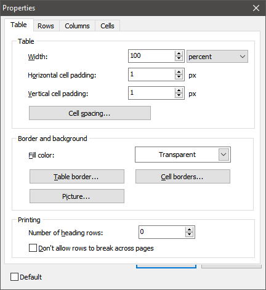Switch to the Columns tab
Viewport: 266px width, 290px height.
pyautogui.click(x=77, y=26)
